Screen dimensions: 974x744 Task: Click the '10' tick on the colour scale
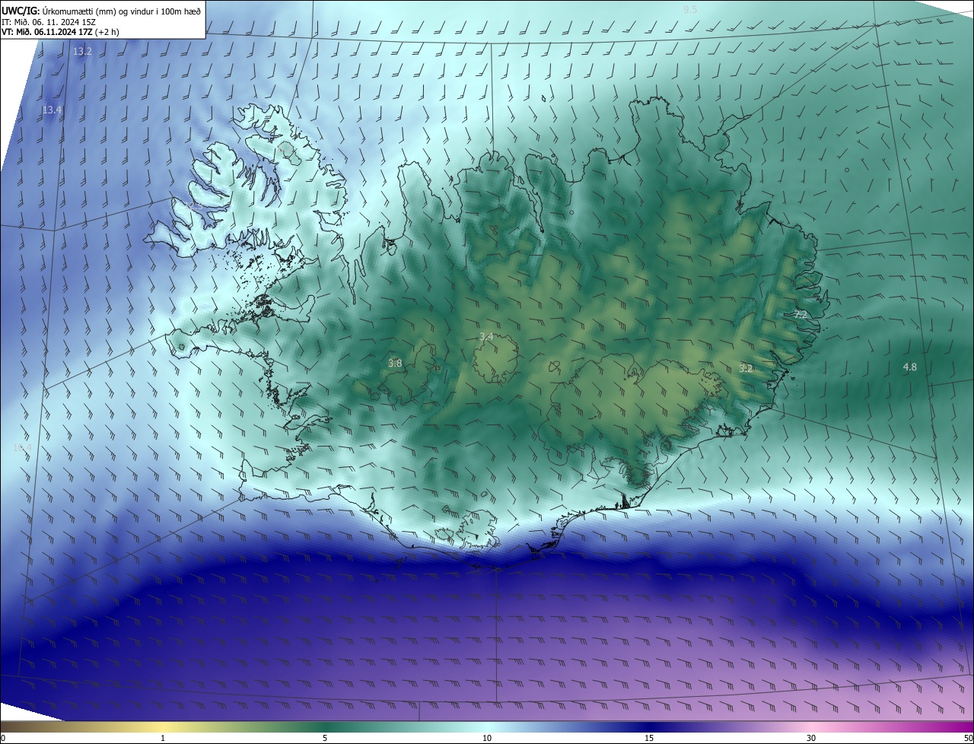point(487,738)
